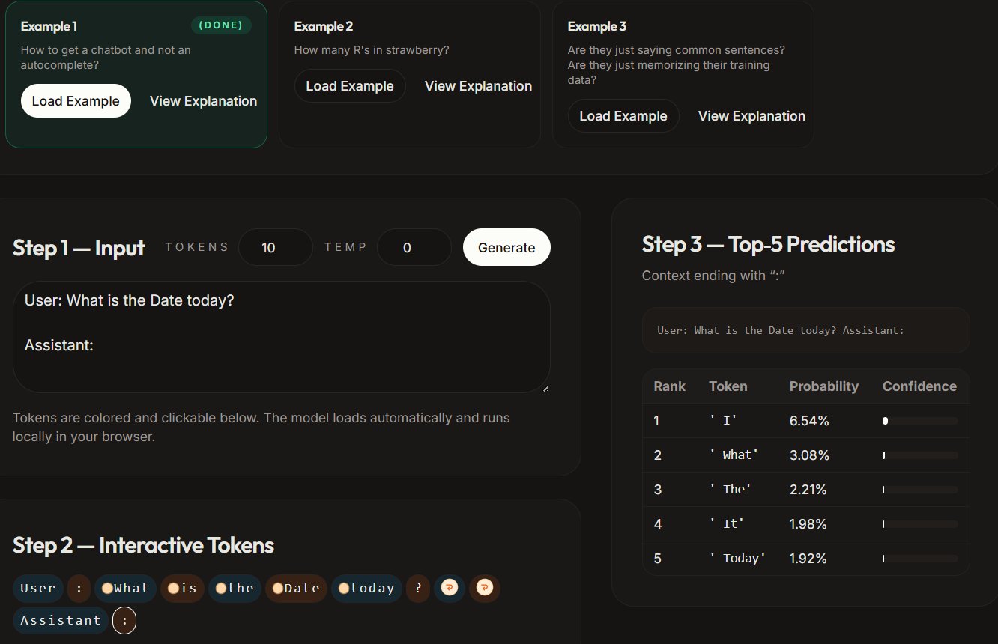Open View Explanation for Example 3

[x=751, y=116]
